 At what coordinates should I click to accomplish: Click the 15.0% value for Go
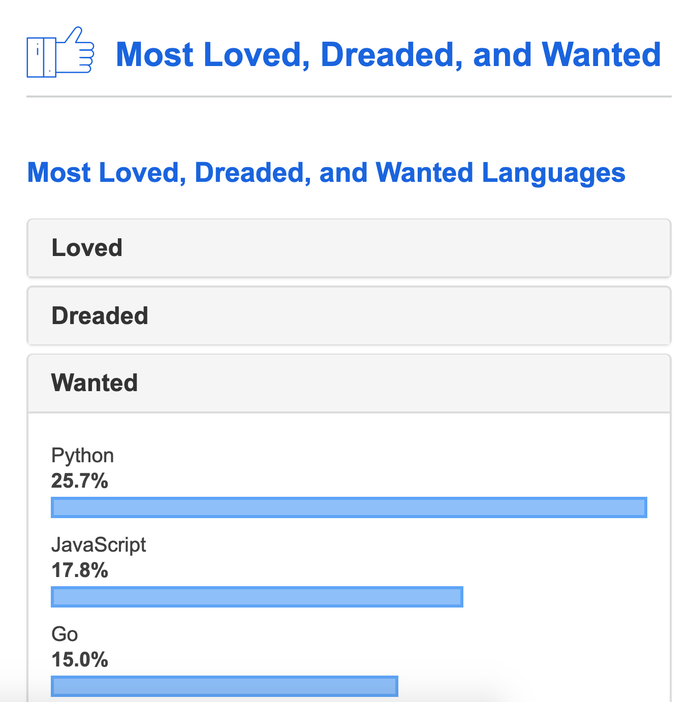click(80, 659)
